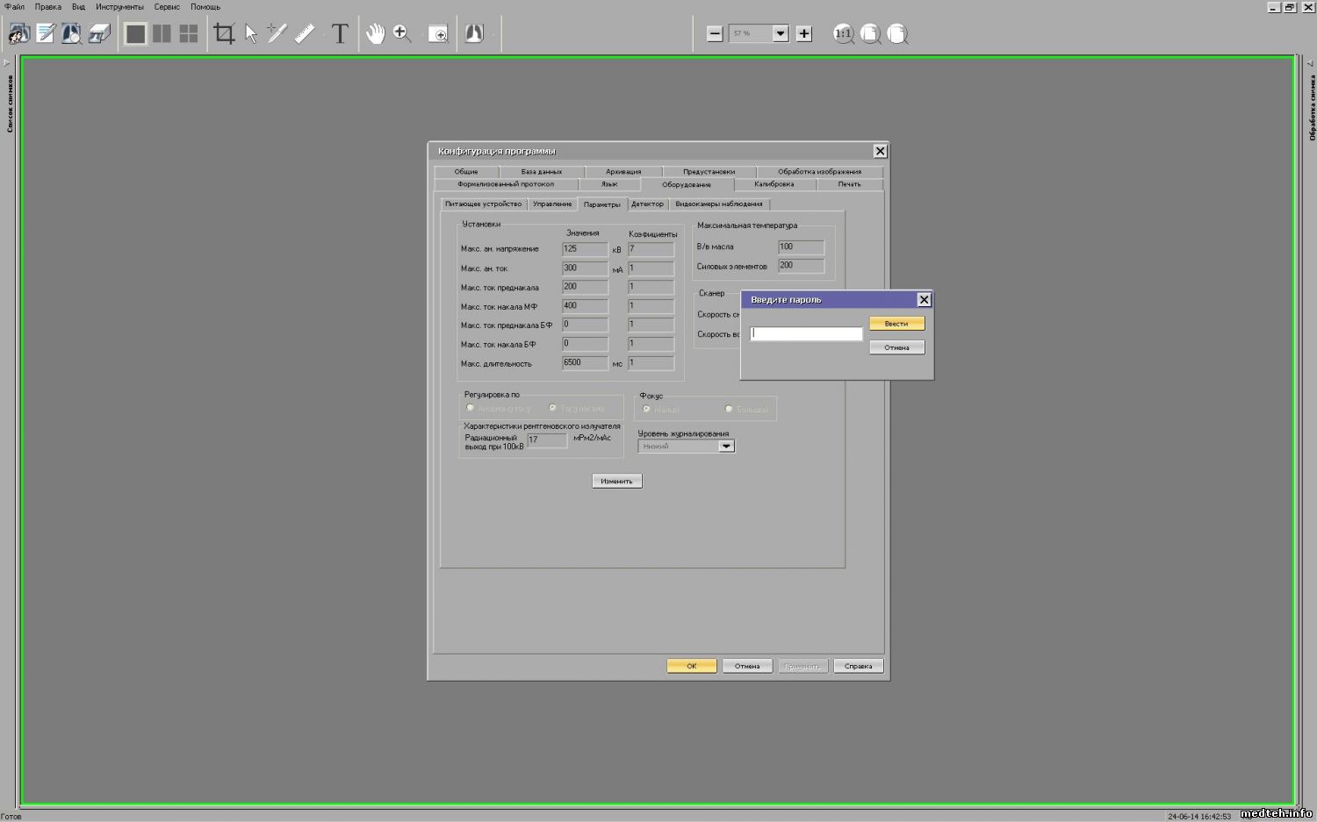Expand the 'Уровень журналирования' dropdown
The width and height of the screenshot is (1317, 822).
[x=726, y=447]
